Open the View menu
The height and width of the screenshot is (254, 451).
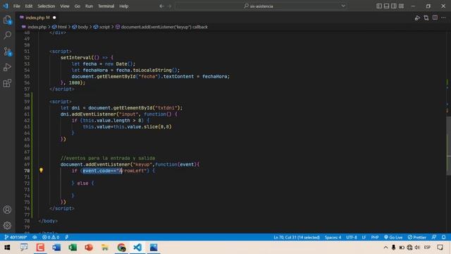tap(64, 6)
